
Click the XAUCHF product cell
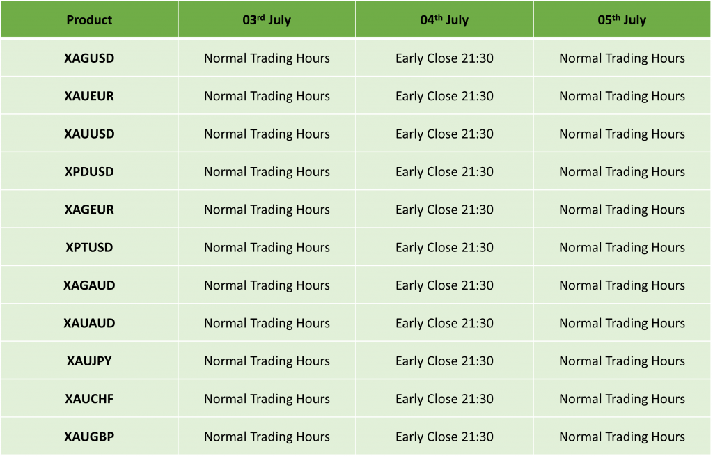[89, 399]
